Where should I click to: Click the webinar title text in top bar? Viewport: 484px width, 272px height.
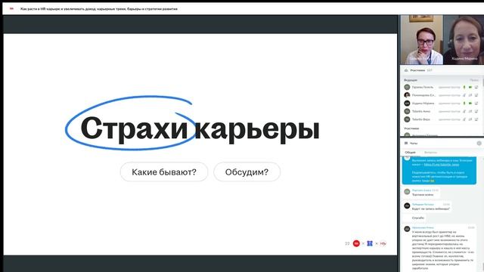[99, 9]
